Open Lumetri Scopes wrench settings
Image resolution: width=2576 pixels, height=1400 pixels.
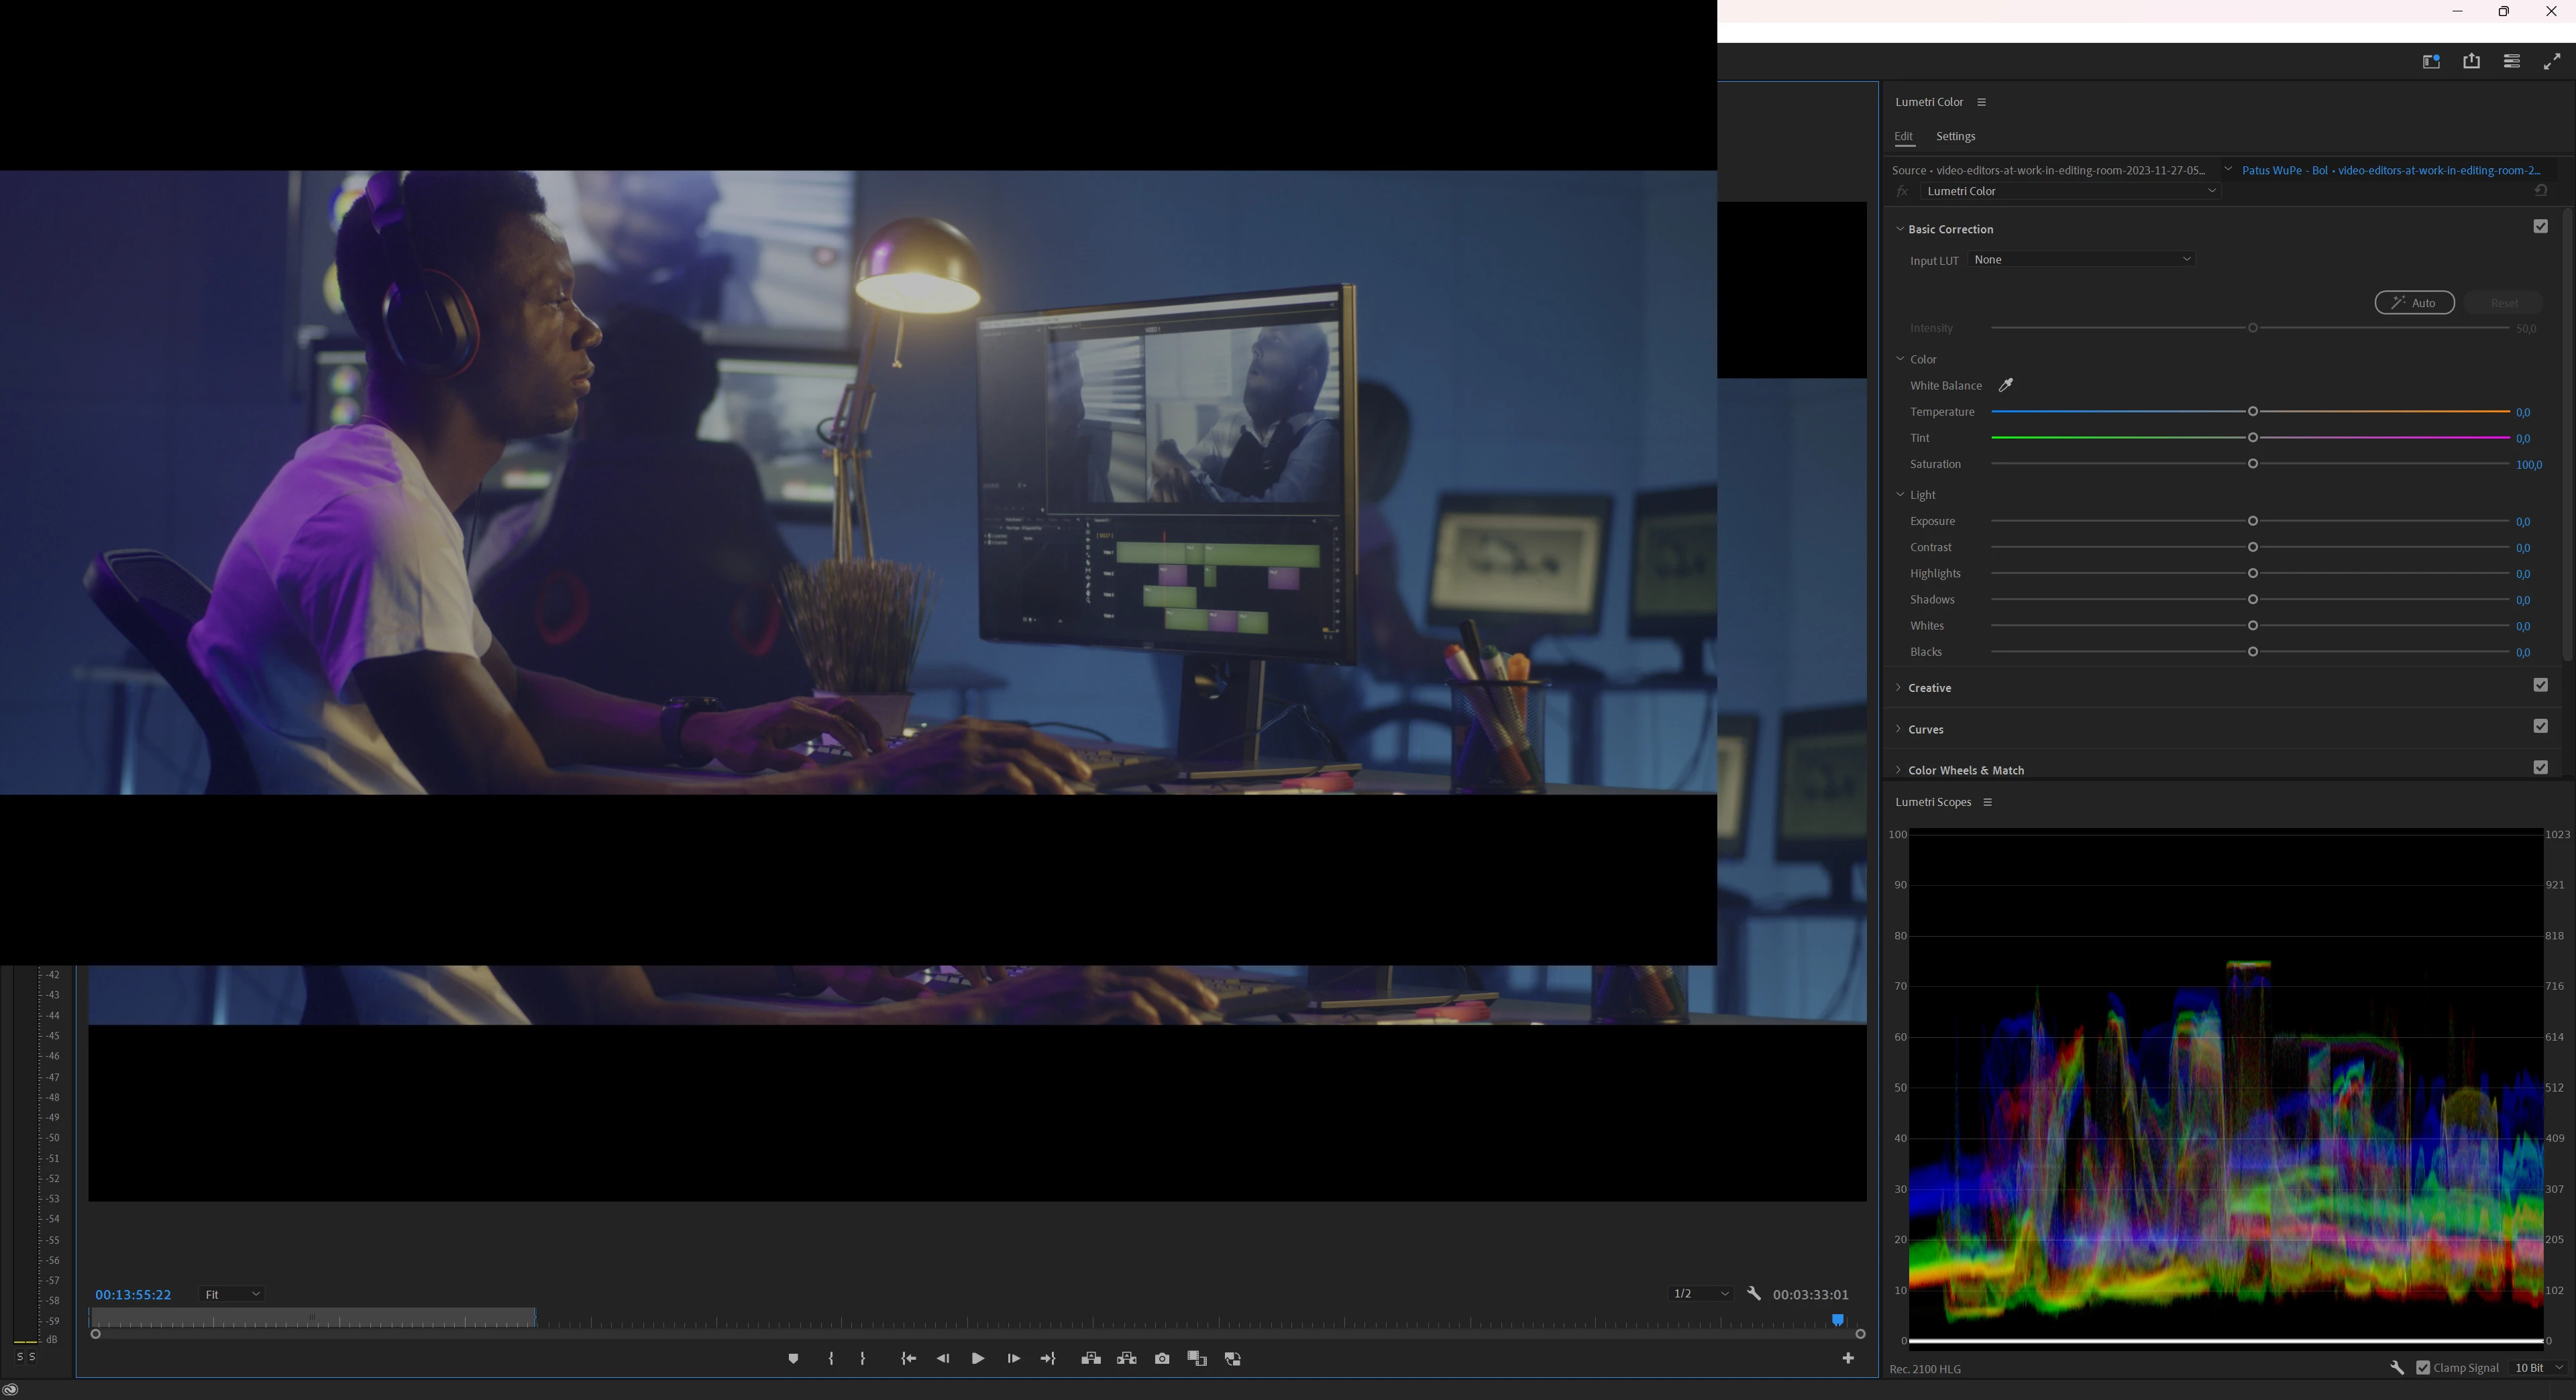2397,1367
